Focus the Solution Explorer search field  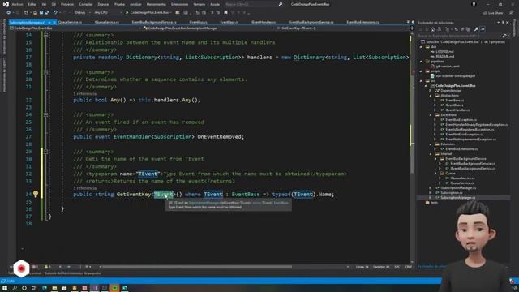462,36
